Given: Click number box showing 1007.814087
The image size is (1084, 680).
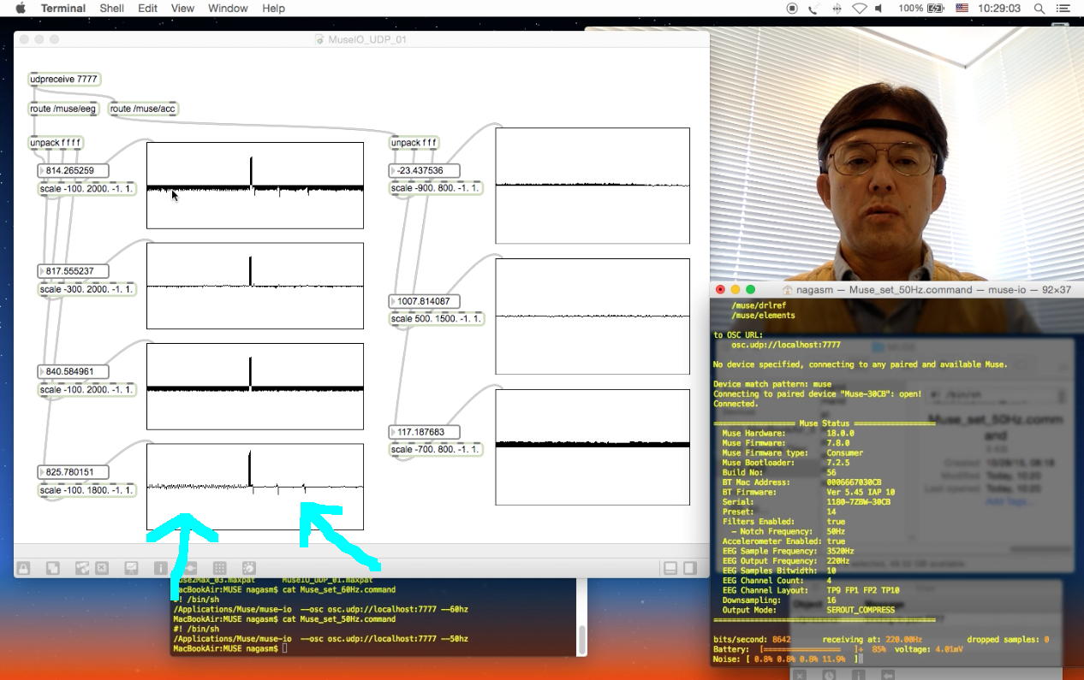Looking at the screenshot, I should [x=424, y=301].
